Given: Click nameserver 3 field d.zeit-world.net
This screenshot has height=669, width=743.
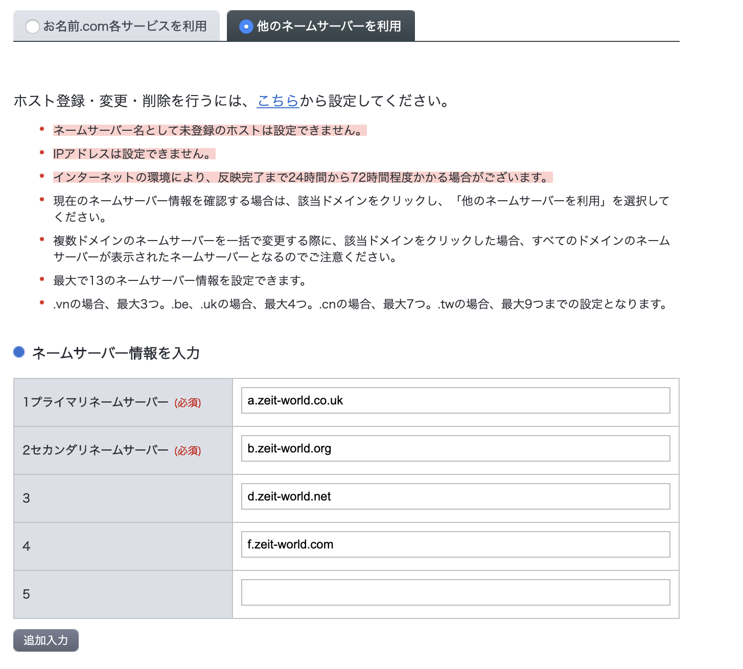Looking at the screenshot, I should point(455,496).
